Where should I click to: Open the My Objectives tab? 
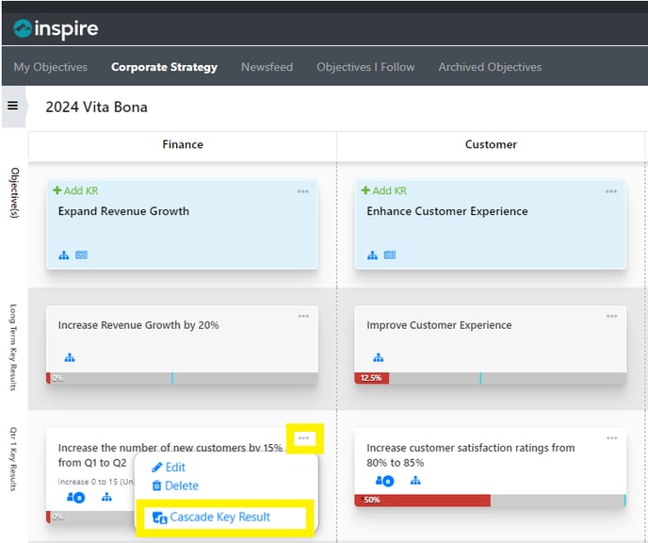(51, 67)
